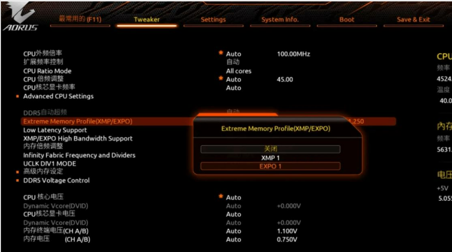This screenshot has width=452, height=252.
Task: Click Auto value for 内存电压 (CH A/B)
Action: [233, 239]
